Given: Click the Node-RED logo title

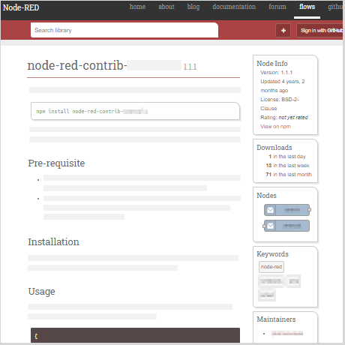Looking at the screenshot, I should (x=21, y=7).
